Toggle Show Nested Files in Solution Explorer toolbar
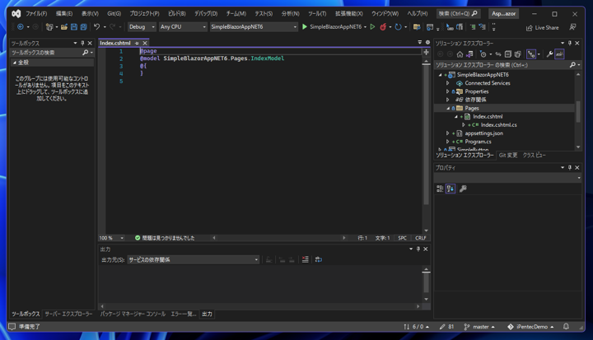Viewport: 593px width, 340px height. (x=531, y=54)
